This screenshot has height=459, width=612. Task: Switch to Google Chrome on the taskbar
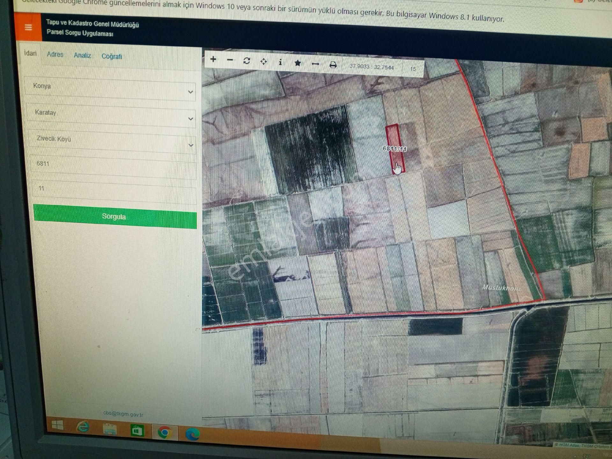point(164,433)
